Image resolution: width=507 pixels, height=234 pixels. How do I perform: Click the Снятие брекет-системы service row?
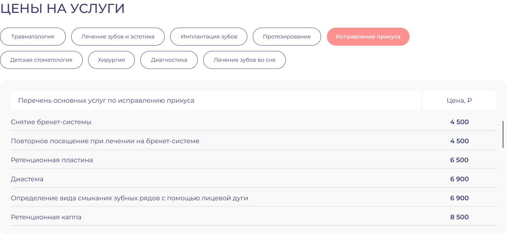click(51, 122)
